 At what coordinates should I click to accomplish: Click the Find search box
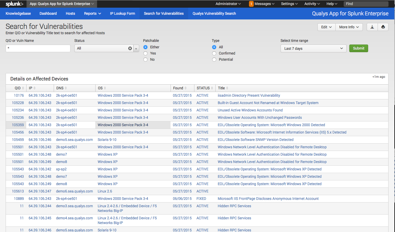366,4
